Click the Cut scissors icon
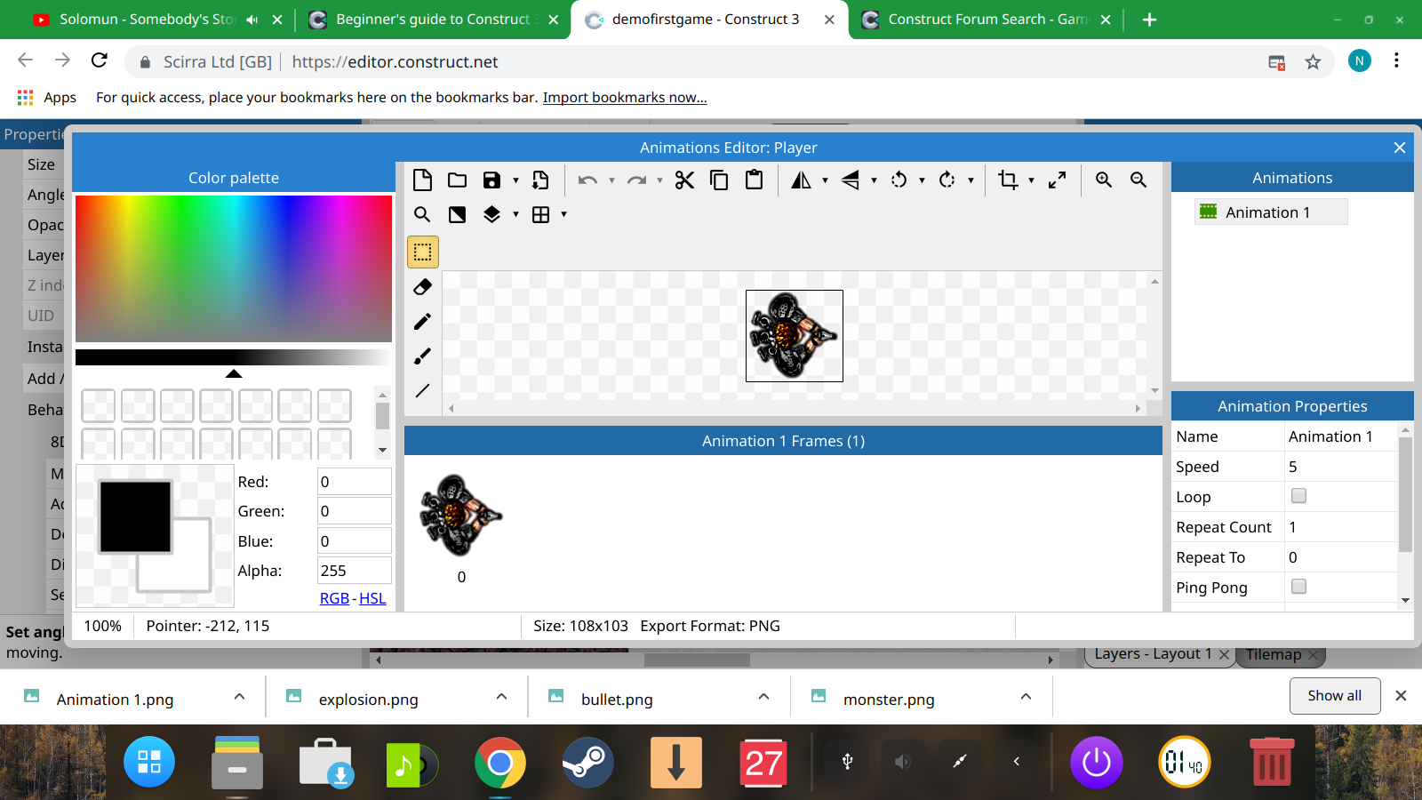The height and width of the screenshot is (800, 1422). 683,180
